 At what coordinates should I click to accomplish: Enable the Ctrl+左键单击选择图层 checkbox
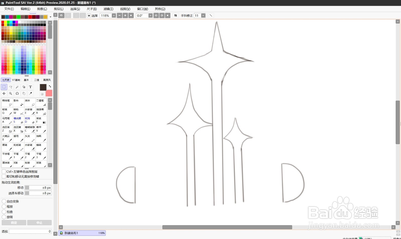[4, 171]
